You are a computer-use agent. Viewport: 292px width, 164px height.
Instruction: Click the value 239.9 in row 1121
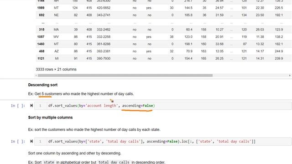[x=279, y=58]
